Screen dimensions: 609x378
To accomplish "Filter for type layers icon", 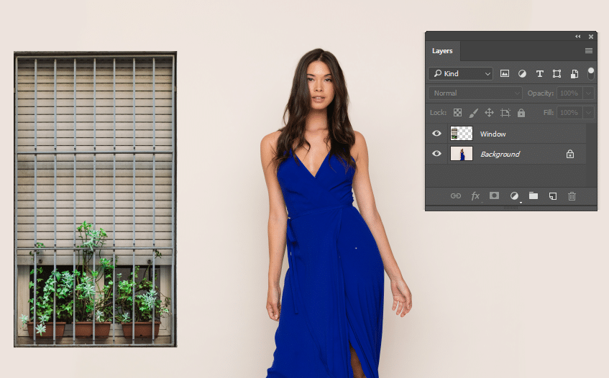I will click(539, 73).
